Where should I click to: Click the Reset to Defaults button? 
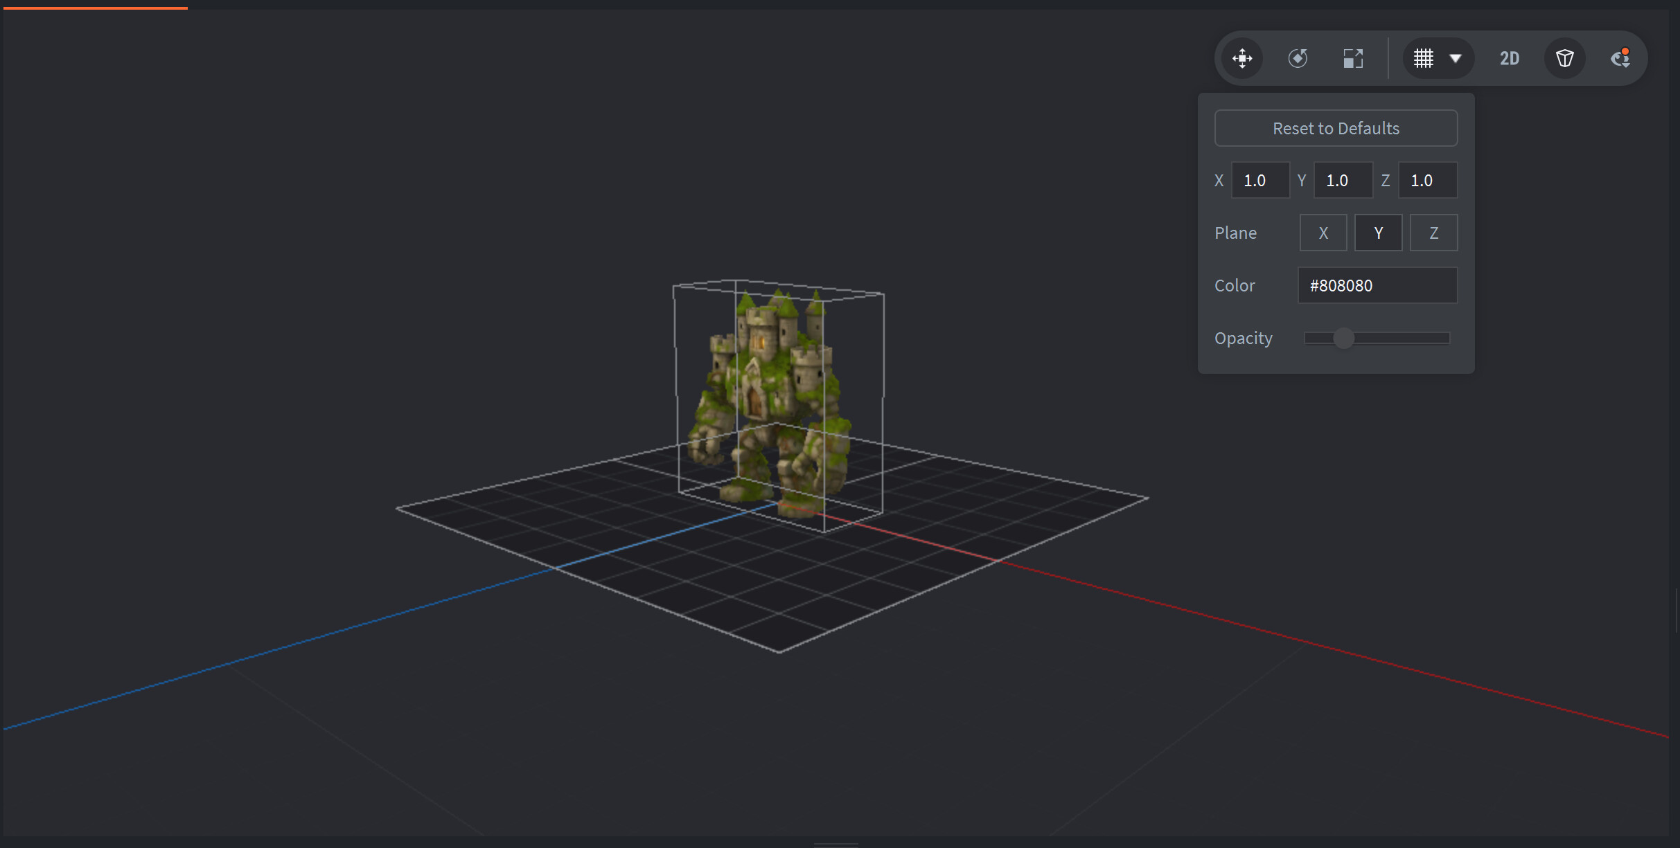point(1336,128)
